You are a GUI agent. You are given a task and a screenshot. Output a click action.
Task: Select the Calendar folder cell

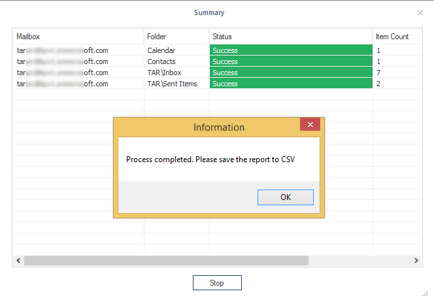176,50
